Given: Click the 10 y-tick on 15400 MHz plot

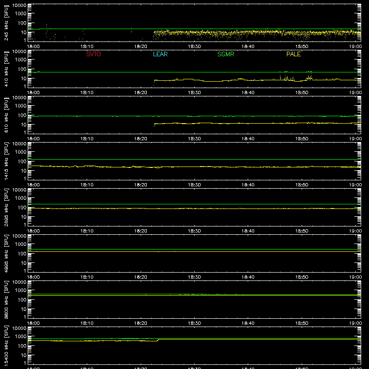Looking at the screenshot, I should point(24,355).
